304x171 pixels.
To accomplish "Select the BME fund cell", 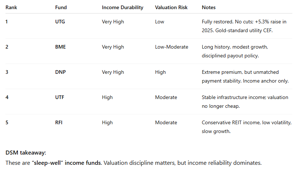I will click(x=60, y=47).
